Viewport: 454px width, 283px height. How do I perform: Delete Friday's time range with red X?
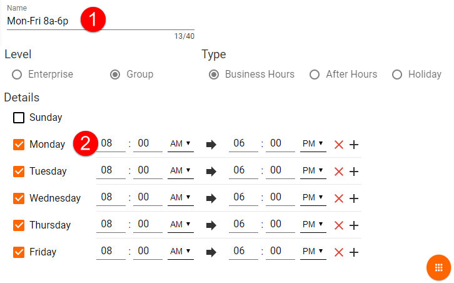pyautogui.click(x=339, y=252)
